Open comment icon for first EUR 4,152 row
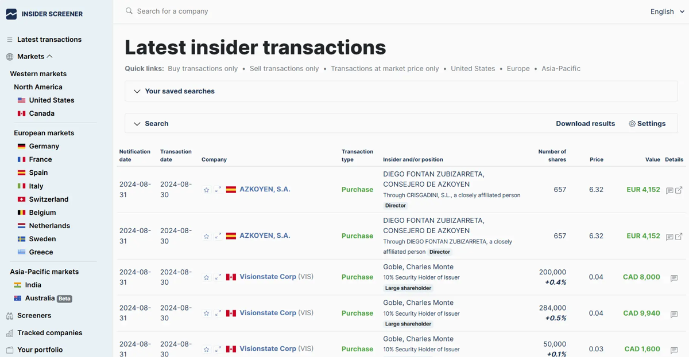Screen dimensions: 689x357 pos(669,190)
